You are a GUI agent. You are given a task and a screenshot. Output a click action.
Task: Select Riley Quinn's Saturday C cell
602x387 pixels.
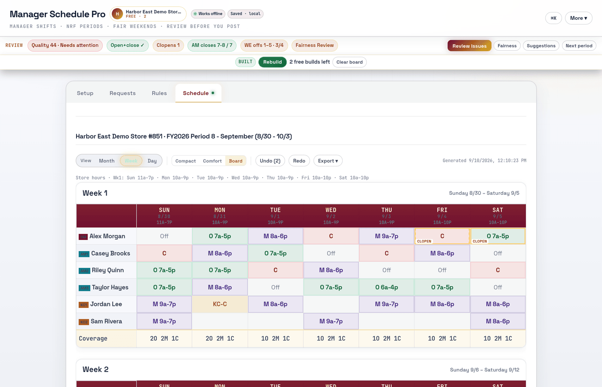(x=498, y=270)
